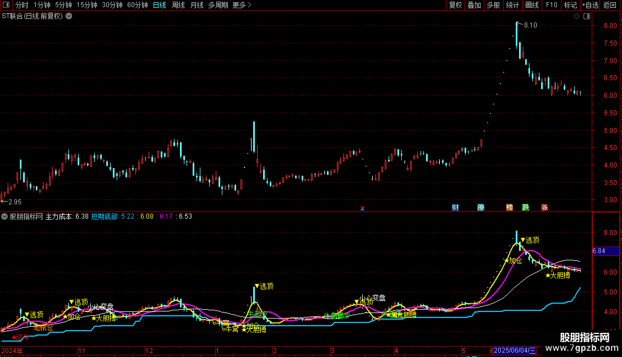Click the red 涨 marker icon
622x357 pixels.
click(544, 208)
